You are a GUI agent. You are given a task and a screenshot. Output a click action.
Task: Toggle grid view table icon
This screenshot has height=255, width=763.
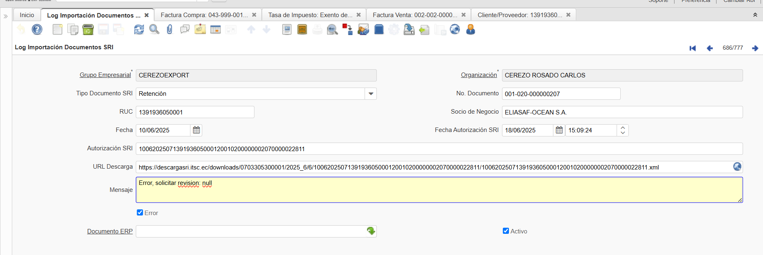[x=215, y=29]
